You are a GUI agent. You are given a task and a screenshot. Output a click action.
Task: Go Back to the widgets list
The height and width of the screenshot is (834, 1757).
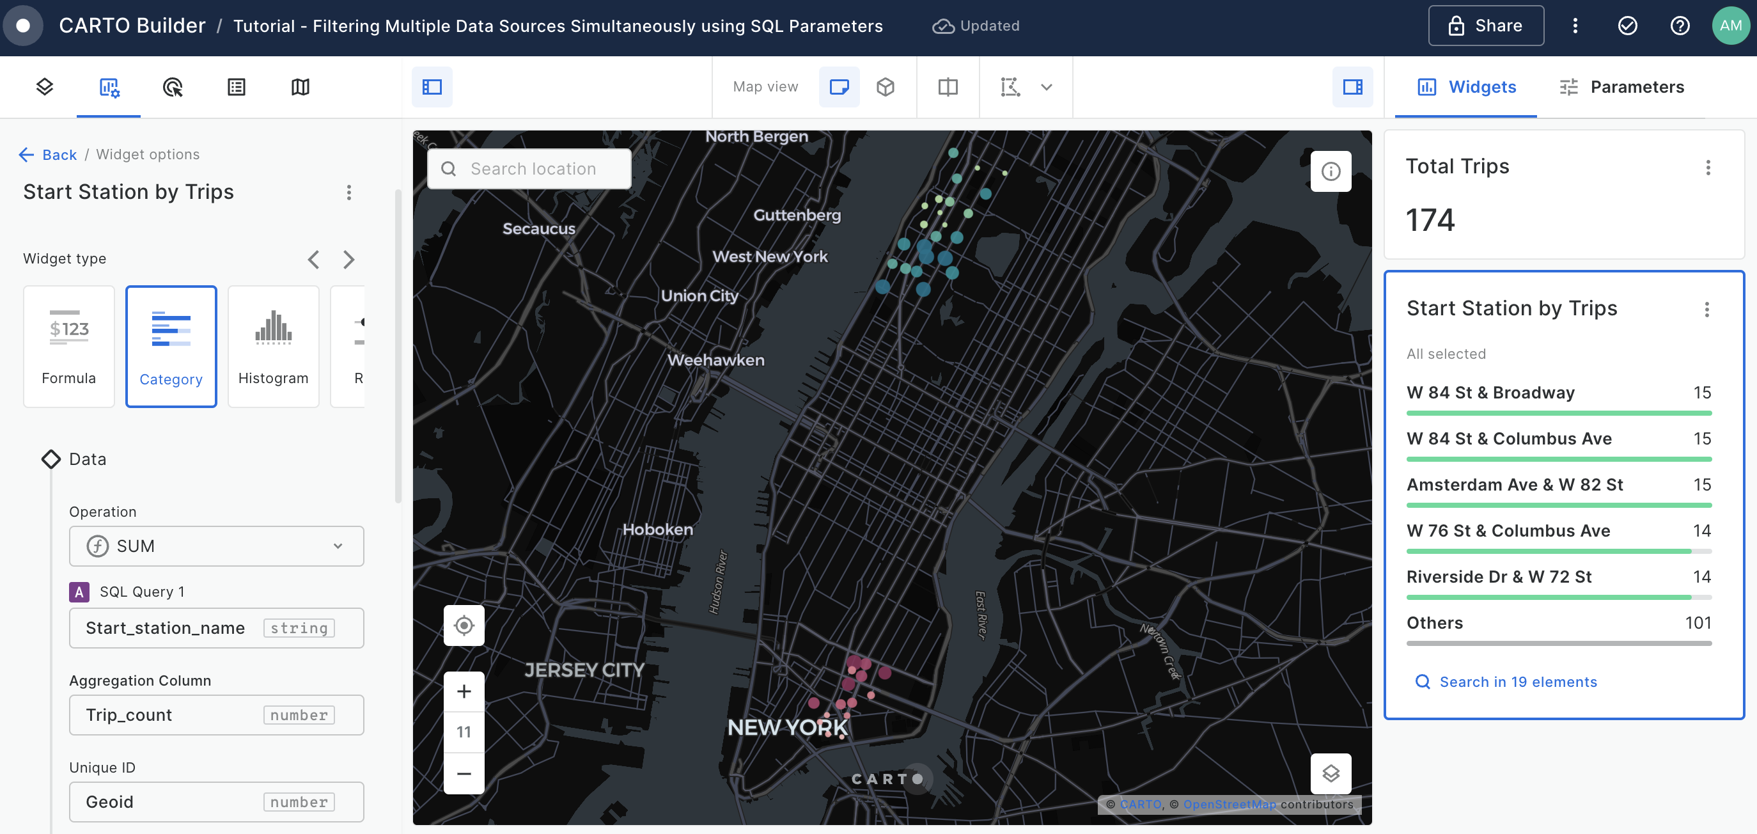click(48, 154)
